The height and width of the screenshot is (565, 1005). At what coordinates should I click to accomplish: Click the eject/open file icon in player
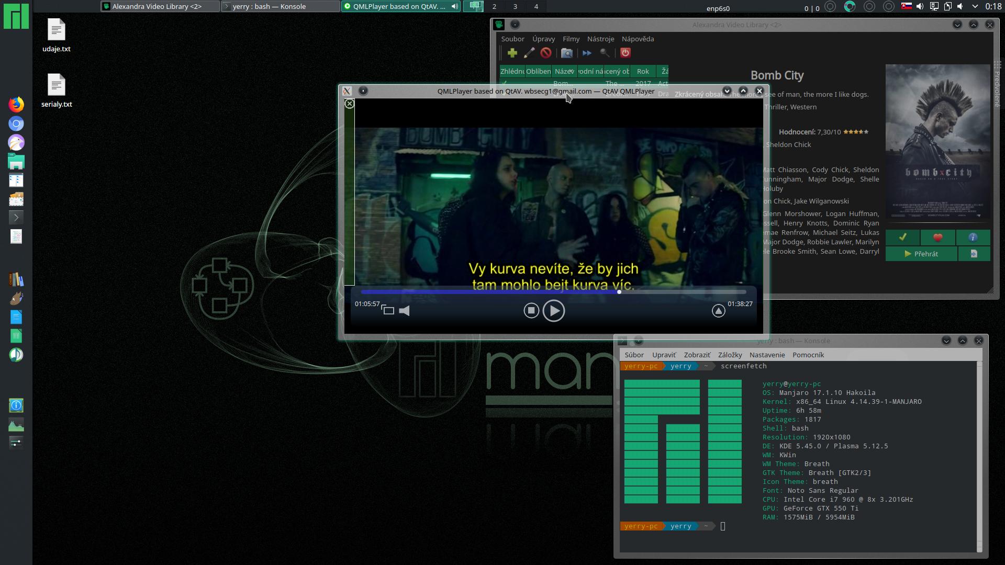coord(718,311)
